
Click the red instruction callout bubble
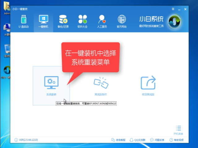pyautogui.click(x=91, y=57)
